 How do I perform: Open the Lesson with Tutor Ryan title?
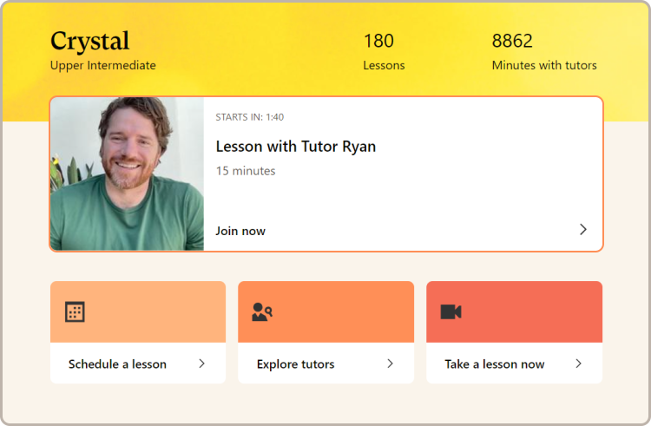point(295,147)
